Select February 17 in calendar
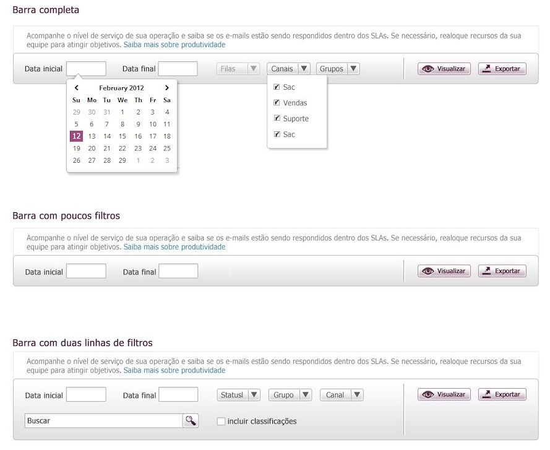 (153, 136)
